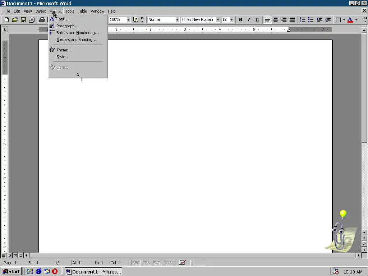Switch to Normal view icon at bottom left
368x276 pixels.
[x=4, y=255]
